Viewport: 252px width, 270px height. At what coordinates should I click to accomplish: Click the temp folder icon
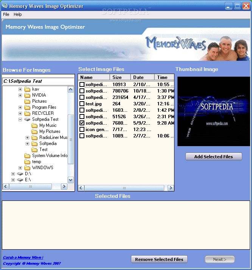pos(27,162)
